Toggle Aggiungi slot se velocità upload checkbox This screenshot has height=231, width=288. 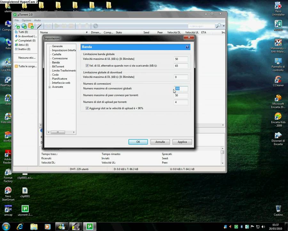tap(87, 108)
